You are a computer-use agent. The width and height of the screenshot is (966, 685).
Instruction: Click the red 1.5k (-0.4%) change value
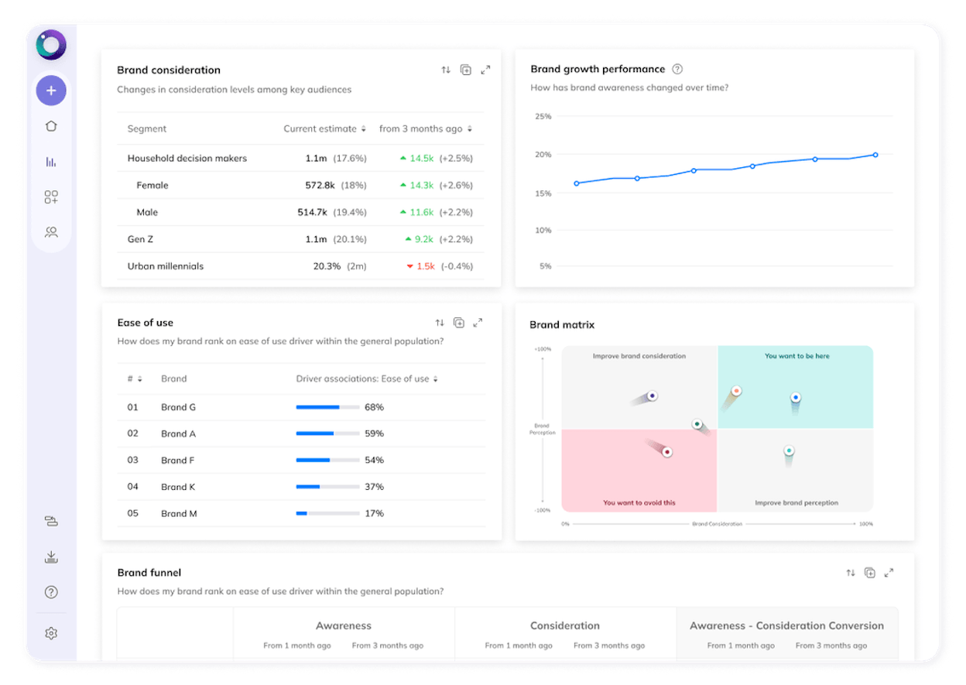[x=439, y=266]
